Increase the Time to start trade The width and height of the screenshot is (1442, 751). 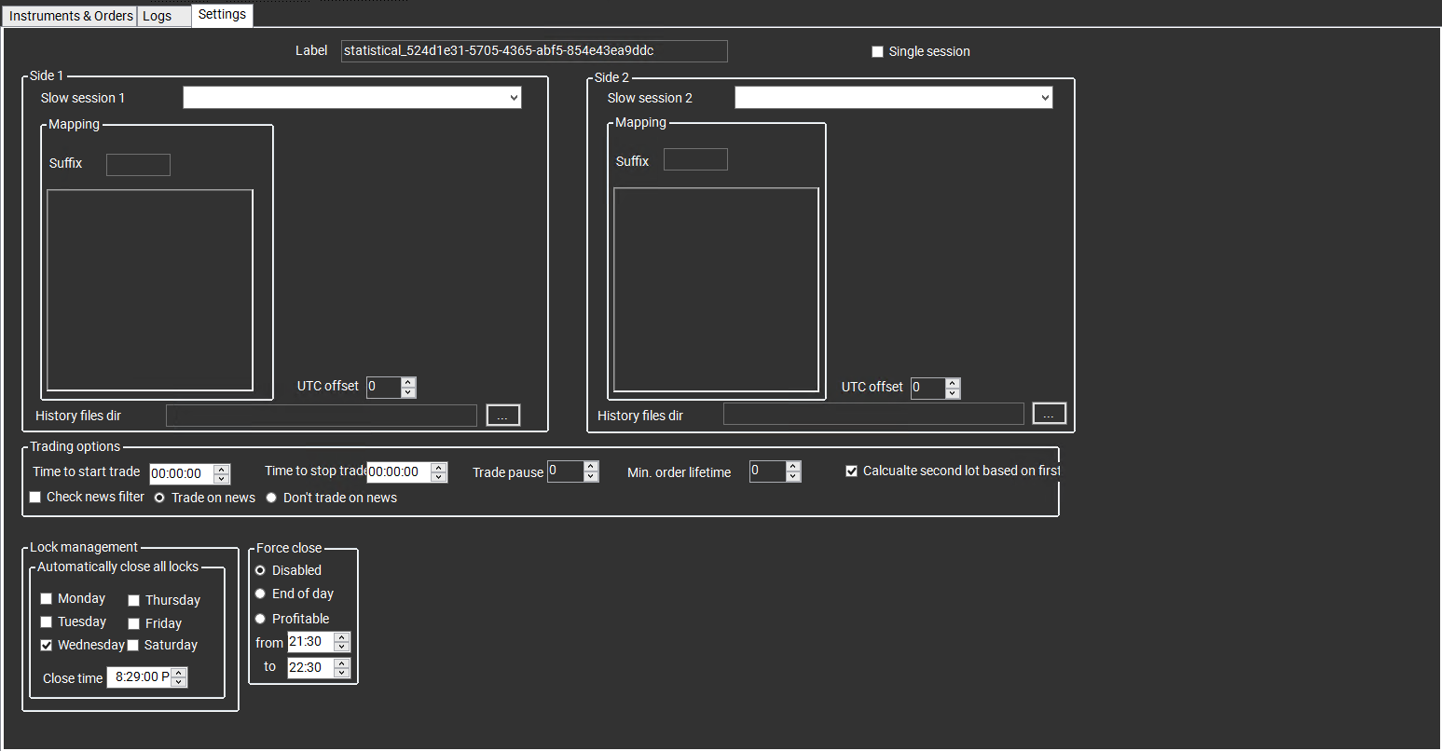click(221, 469)
